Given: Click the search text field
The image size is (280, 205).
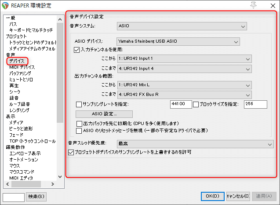Looking at the screenshot, I should 14,198.
